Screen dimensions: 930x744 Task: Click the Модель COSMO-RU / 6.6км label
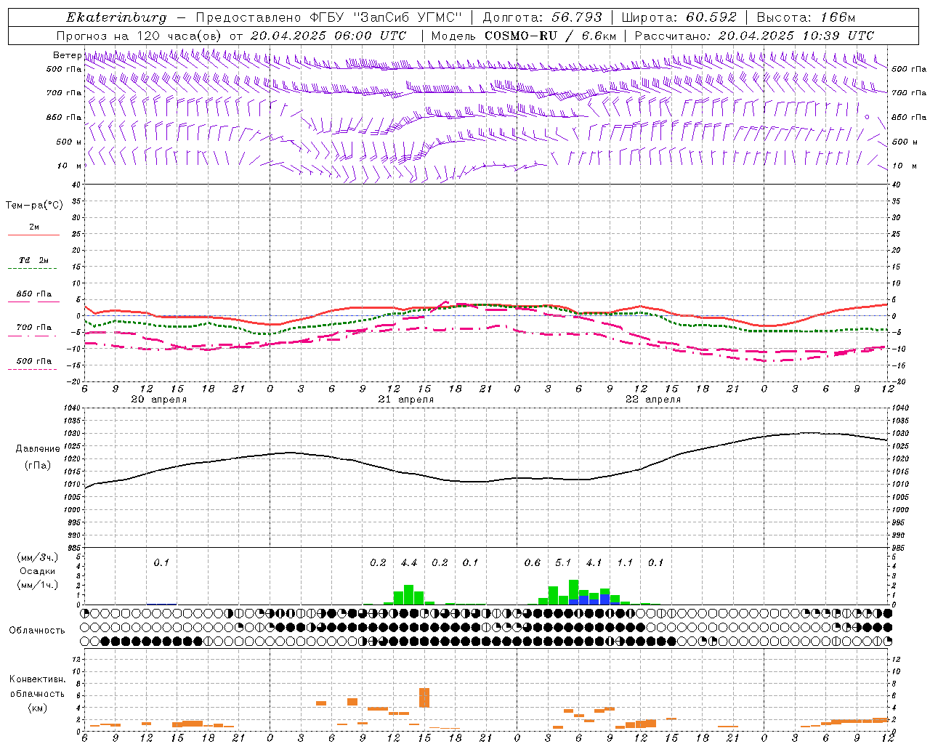[524, 36]
